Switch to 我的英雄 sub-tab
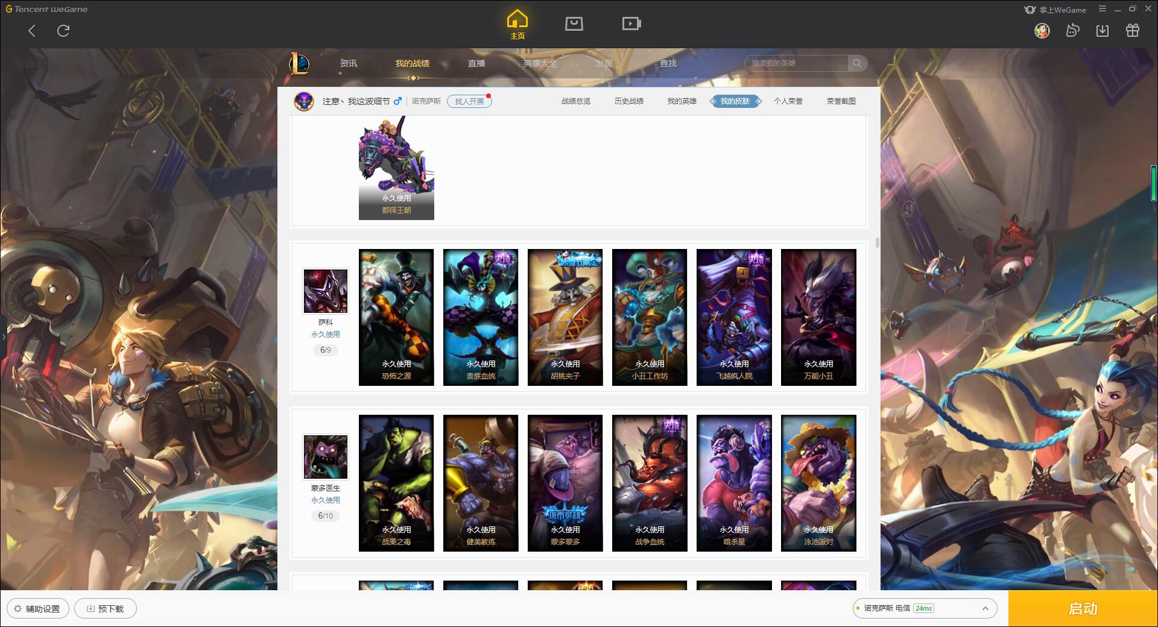 pos(682,101)
